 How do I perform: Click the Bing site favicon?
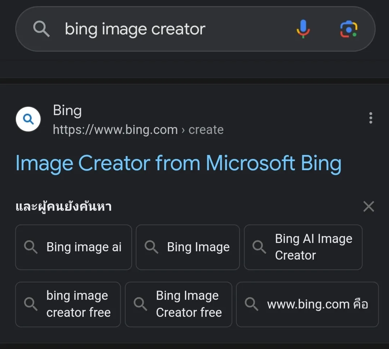coord(28,119)
